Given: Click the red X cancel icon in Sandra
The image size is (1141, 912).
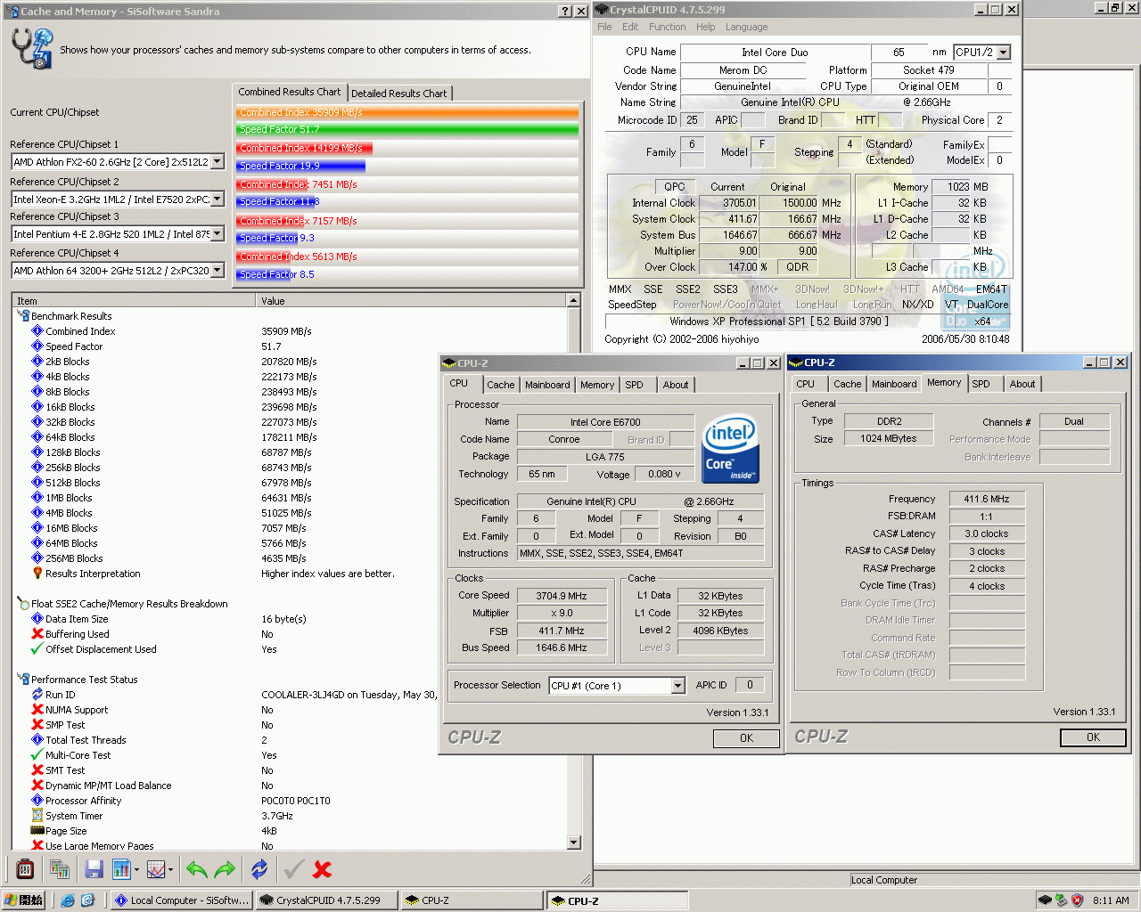Looking at the screenshot, I should coord(321,868).
